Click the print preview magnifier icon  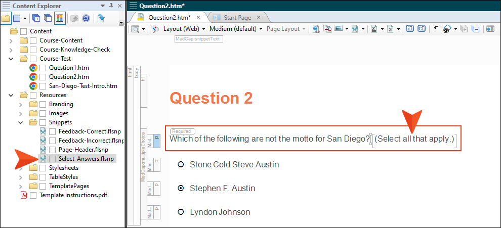pos(136,29)
